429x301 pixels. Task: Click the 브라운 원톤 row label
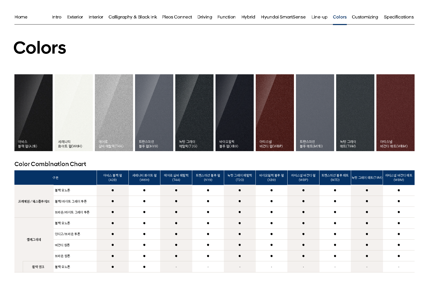(x=62, y=256)
